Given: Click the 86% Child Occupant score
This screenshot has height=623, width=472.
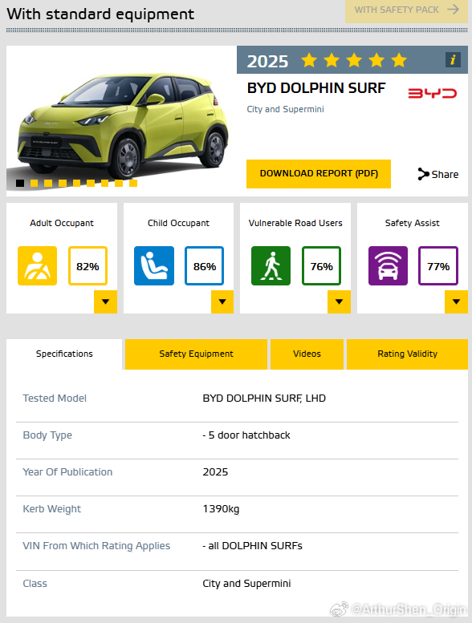Looking at the screenshot, I should [205, 266].
